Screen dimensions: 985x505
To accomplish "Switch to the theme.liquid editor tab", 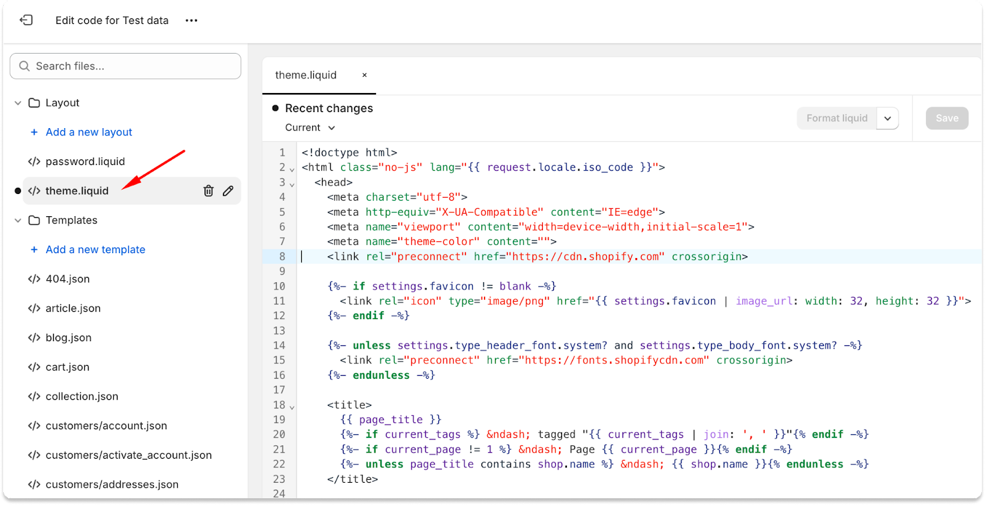I will coord(306,75).
